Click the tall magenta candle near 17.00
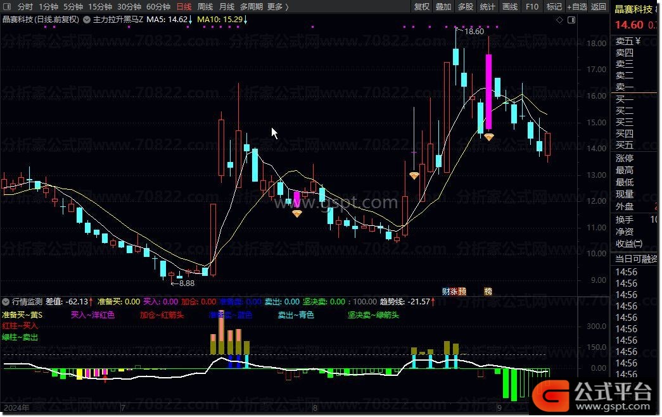Image resolution: width=662 pixels, height=417 pixels. pos(488,92)
